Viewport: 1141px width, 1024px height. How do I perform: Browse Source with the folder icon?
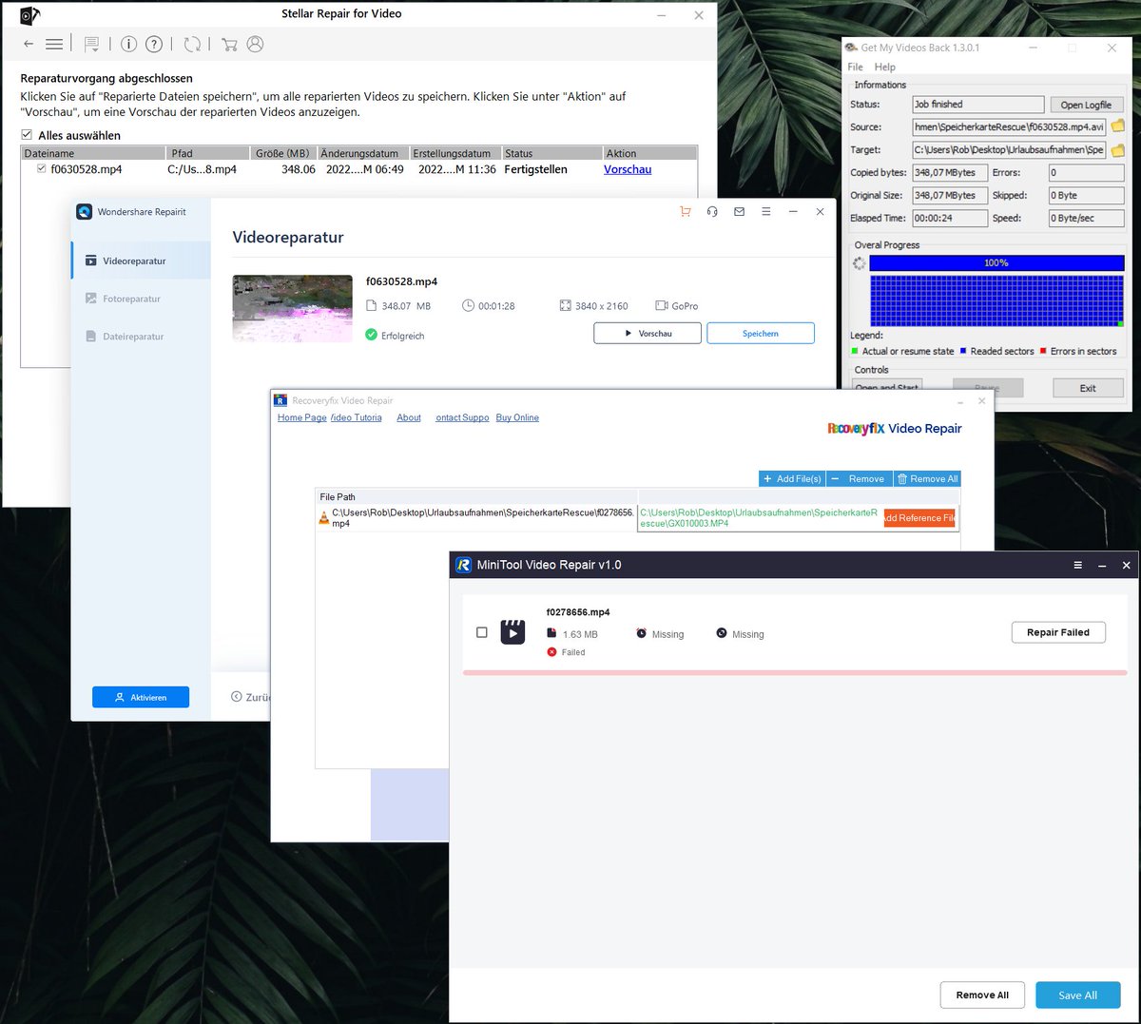click(1118, 126)
